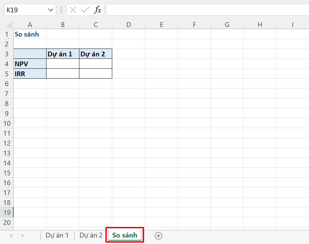Click the NPV label cell
The width and height of the screenshot is (309, 244).
pos(30,64)
